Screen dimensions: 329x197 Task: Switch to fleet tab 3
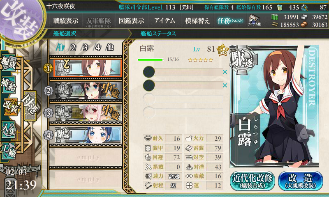(85, 48)
